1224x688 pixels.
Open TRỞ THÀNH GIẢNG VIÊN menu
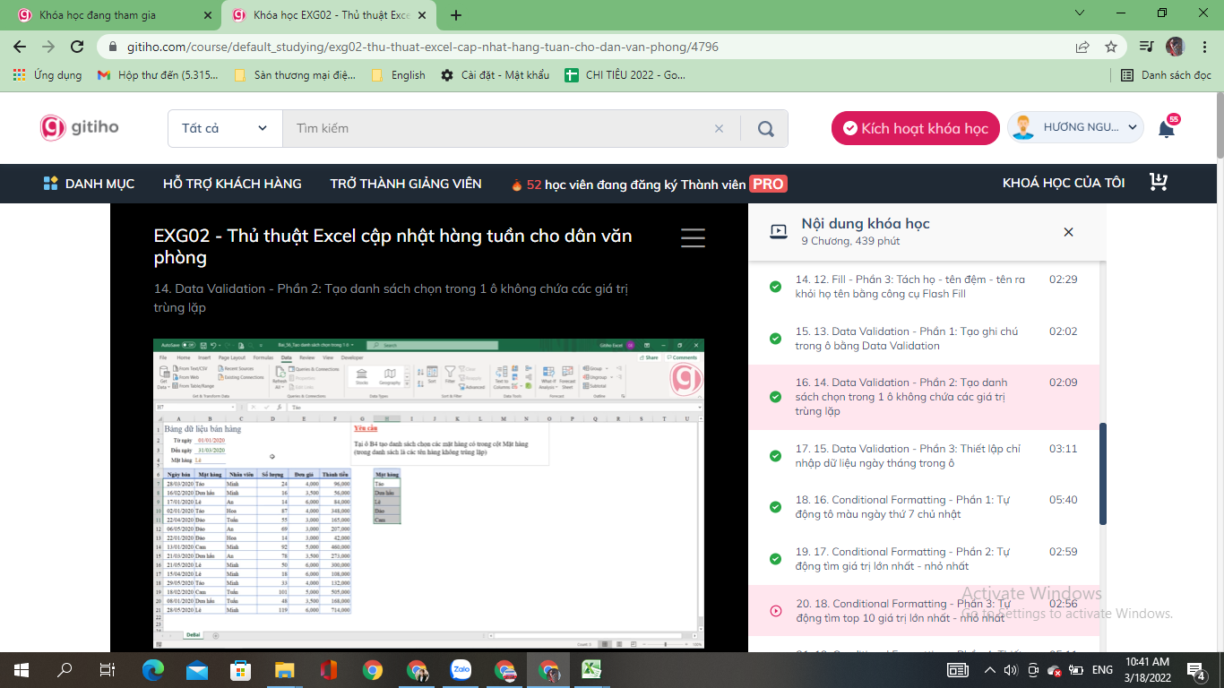(x=406, y=184)
